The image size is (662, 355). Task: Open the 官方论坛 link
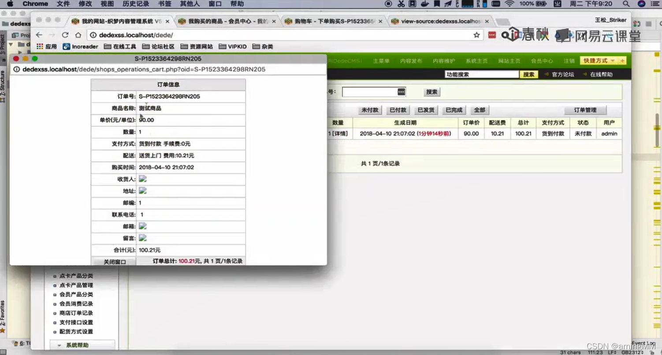563,74
